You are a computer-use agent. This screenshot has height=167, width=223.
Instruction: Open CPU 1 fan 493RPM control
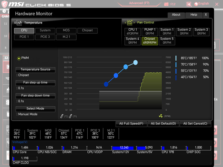tap(133, 32)
